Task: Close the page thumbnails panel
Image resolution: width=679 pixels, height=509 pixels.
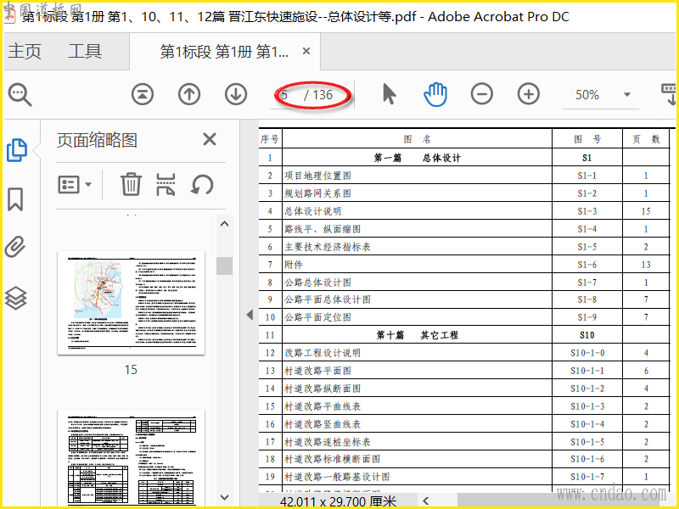Action: (210, 139)
